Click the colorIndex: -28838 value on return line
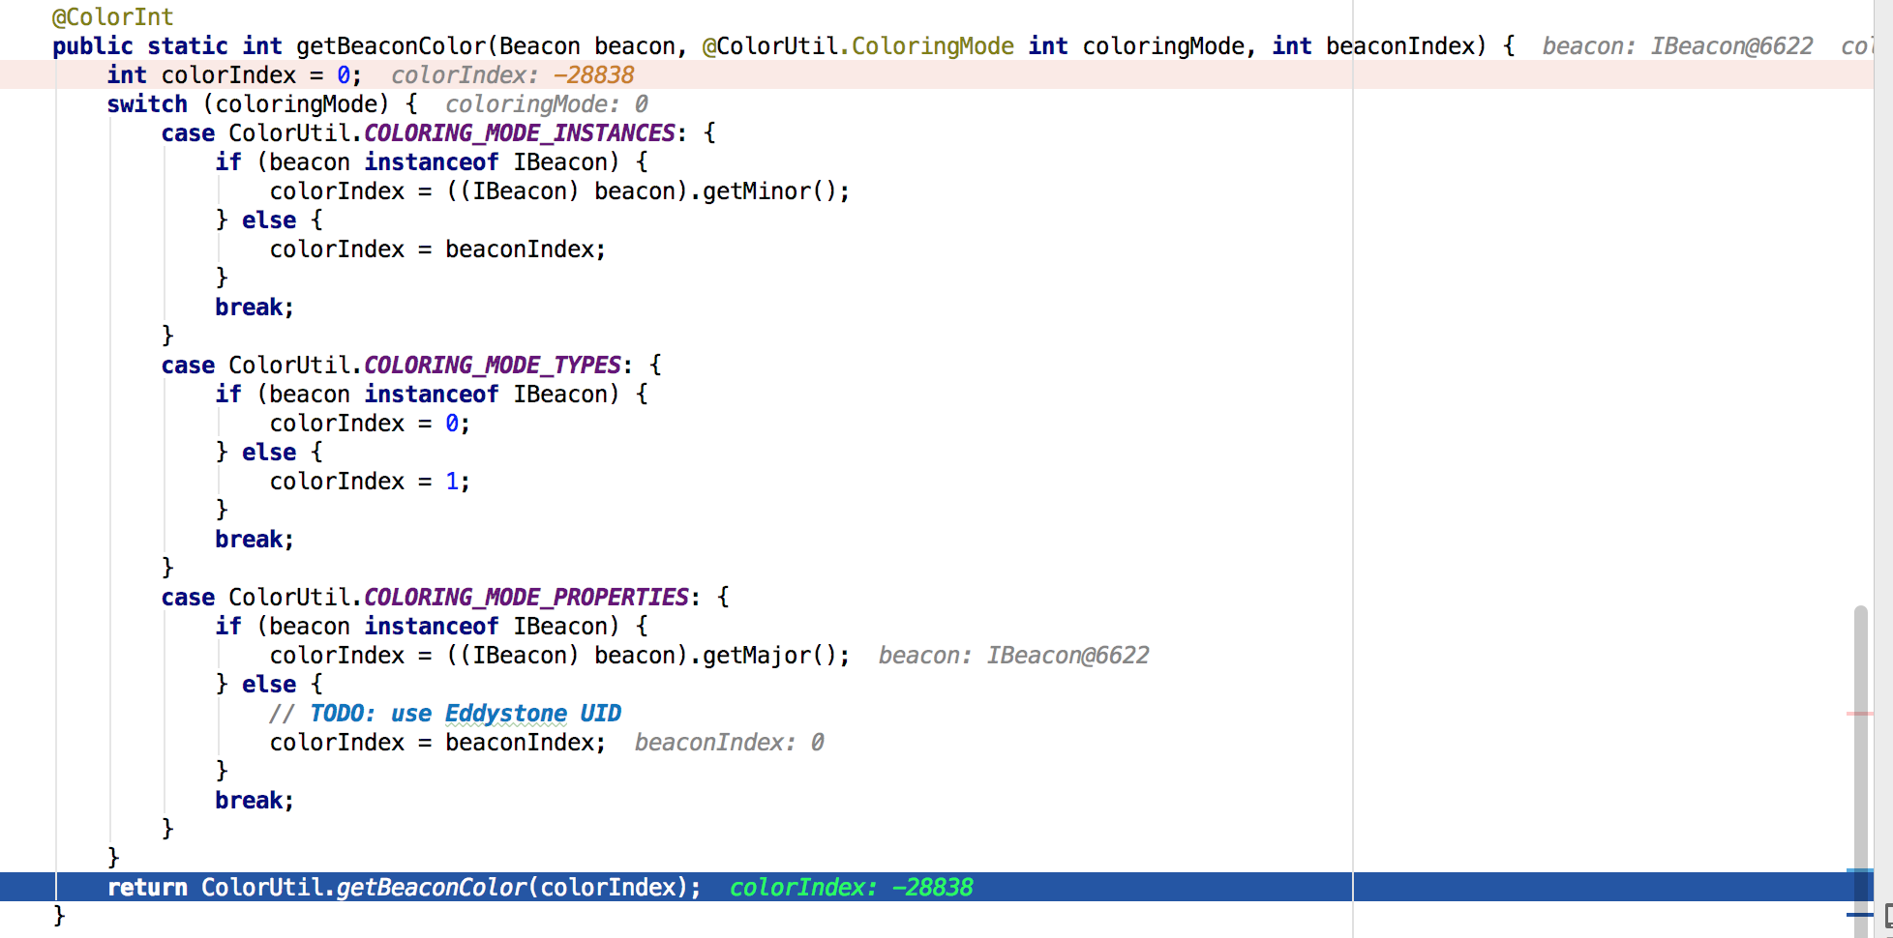The height and width of the screenshot is (938, 1893). 851,887
